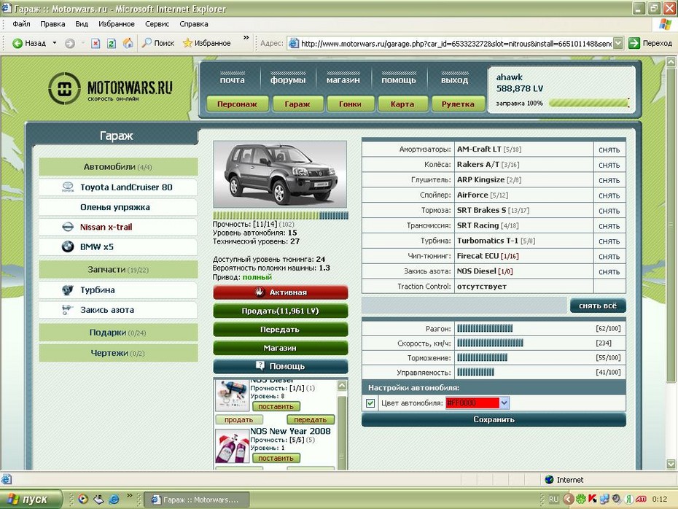Click the red Активная button

pos(280,292)
